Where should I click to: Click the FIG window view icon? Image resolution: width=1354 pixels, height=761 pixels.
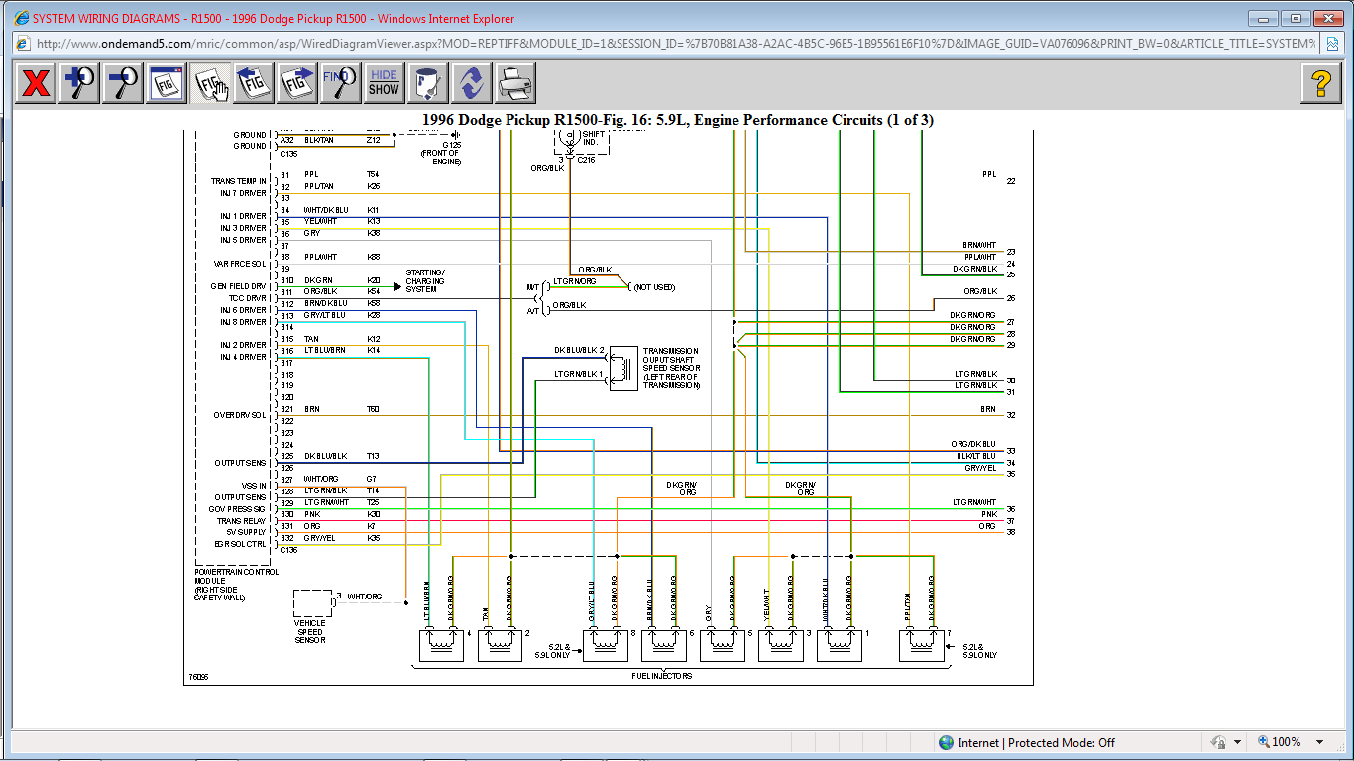[x=167, y=83]
